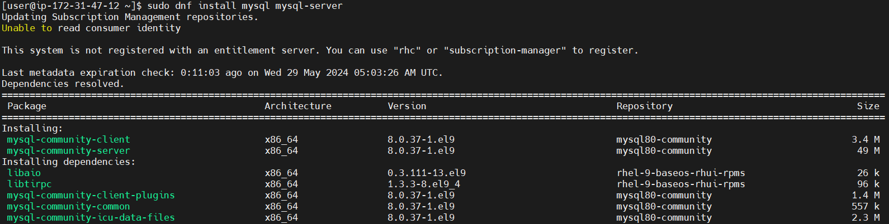The height and width of the screenshot is (224, 889).
Task: Click the 'Dependencies resolved.' line
Action: (63, 84)
